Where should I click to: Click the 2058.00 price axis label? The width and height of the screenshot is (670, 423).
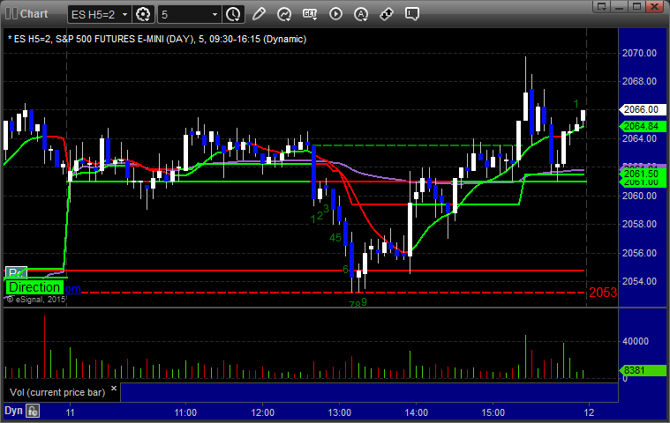[639, 225]
